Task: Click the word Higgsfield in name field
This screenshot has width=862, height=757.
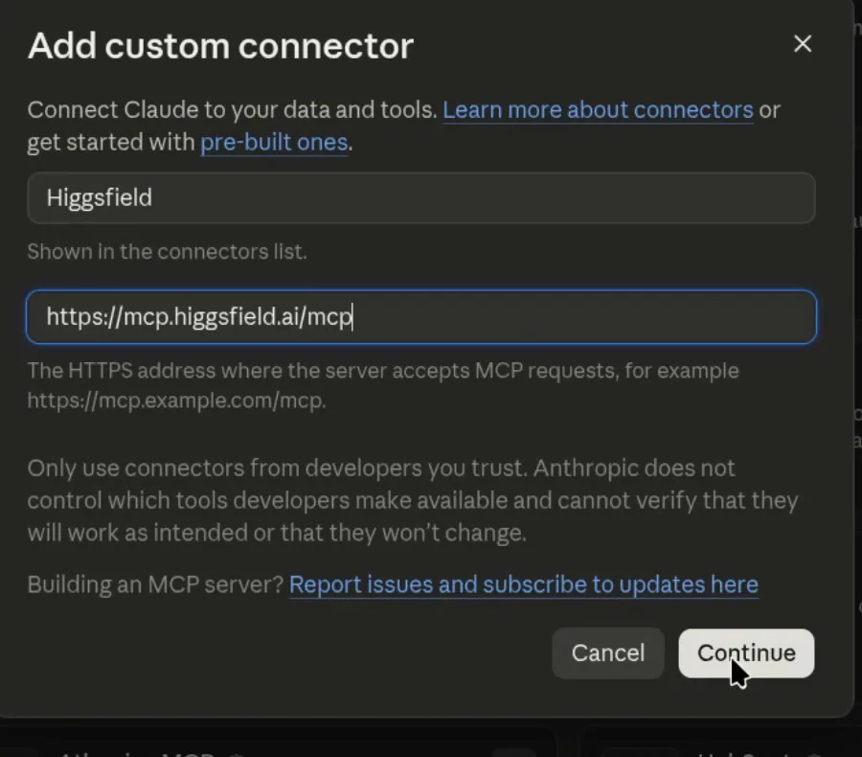Action: [x=99, y=197]
